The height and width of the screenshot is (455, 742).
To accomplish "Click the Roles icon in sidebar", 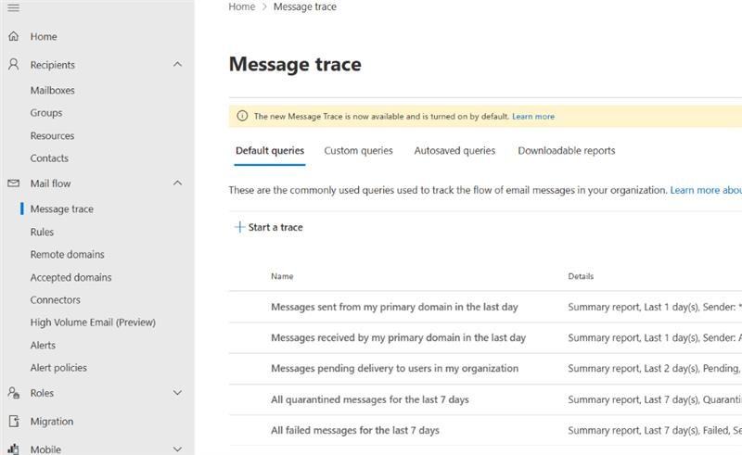I will [13, 393].
